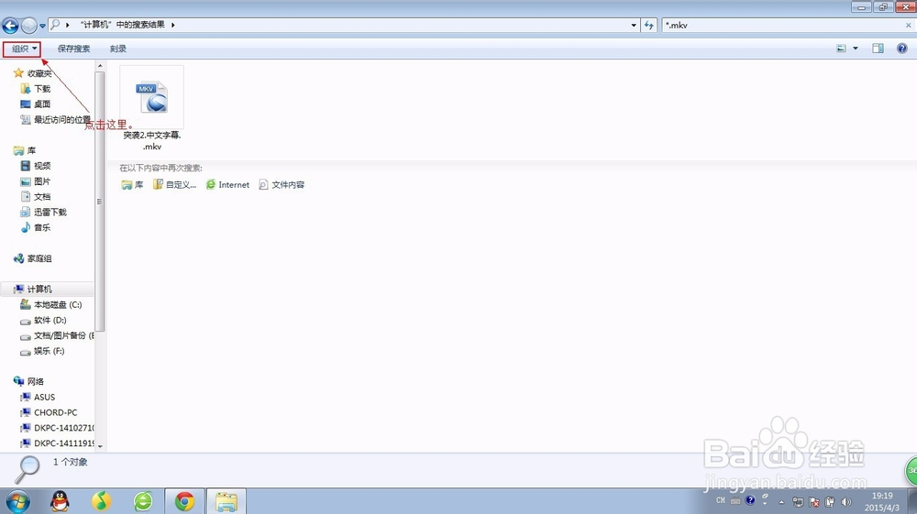Screen dimensions: 917x514
Task: Open Chrome from the taskbar
Action: (184, 501)
